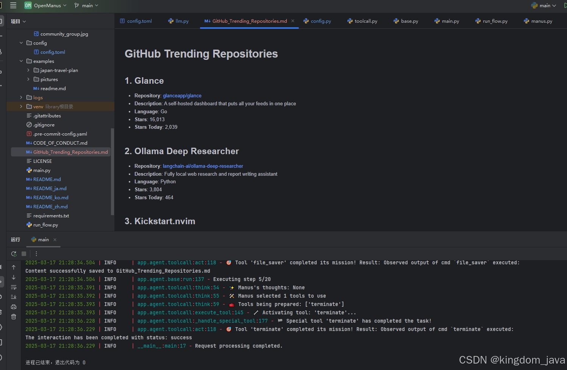Click the Kickstart.nvim heading
Viewport: 567px width, 370px height.
pos(160,221)
